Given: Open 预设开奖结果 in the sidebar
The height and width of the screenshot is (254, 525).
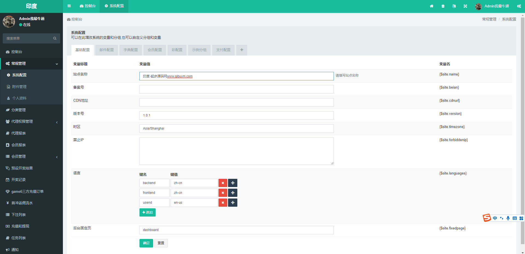Looking at the screenshot, I should 22,168.
